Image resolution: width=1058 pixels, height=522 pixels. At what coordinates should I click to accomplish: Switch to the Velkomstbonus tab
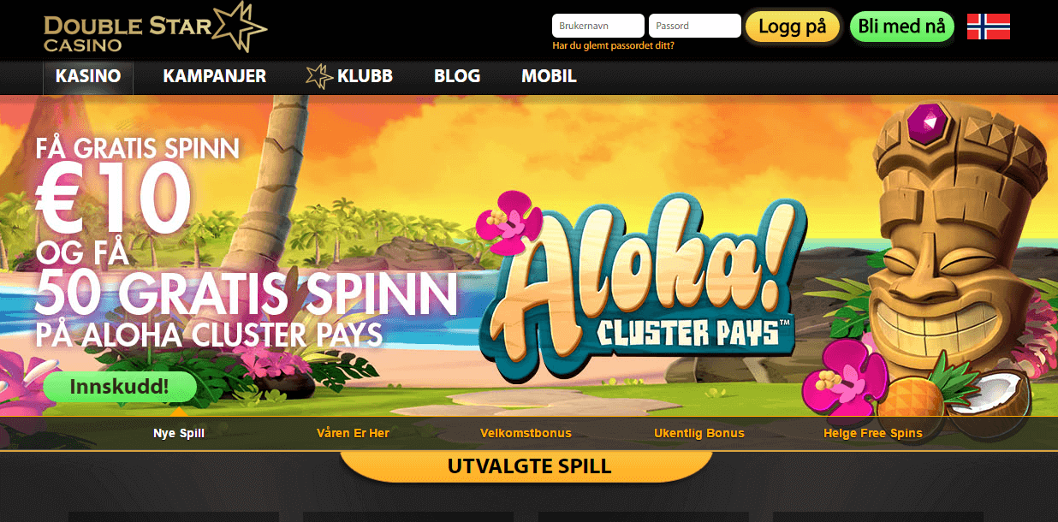click(x=526, y=433)
